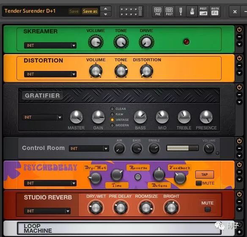
Task: Select RAW mode on Gratifier
Action: [x=112, y=114]
